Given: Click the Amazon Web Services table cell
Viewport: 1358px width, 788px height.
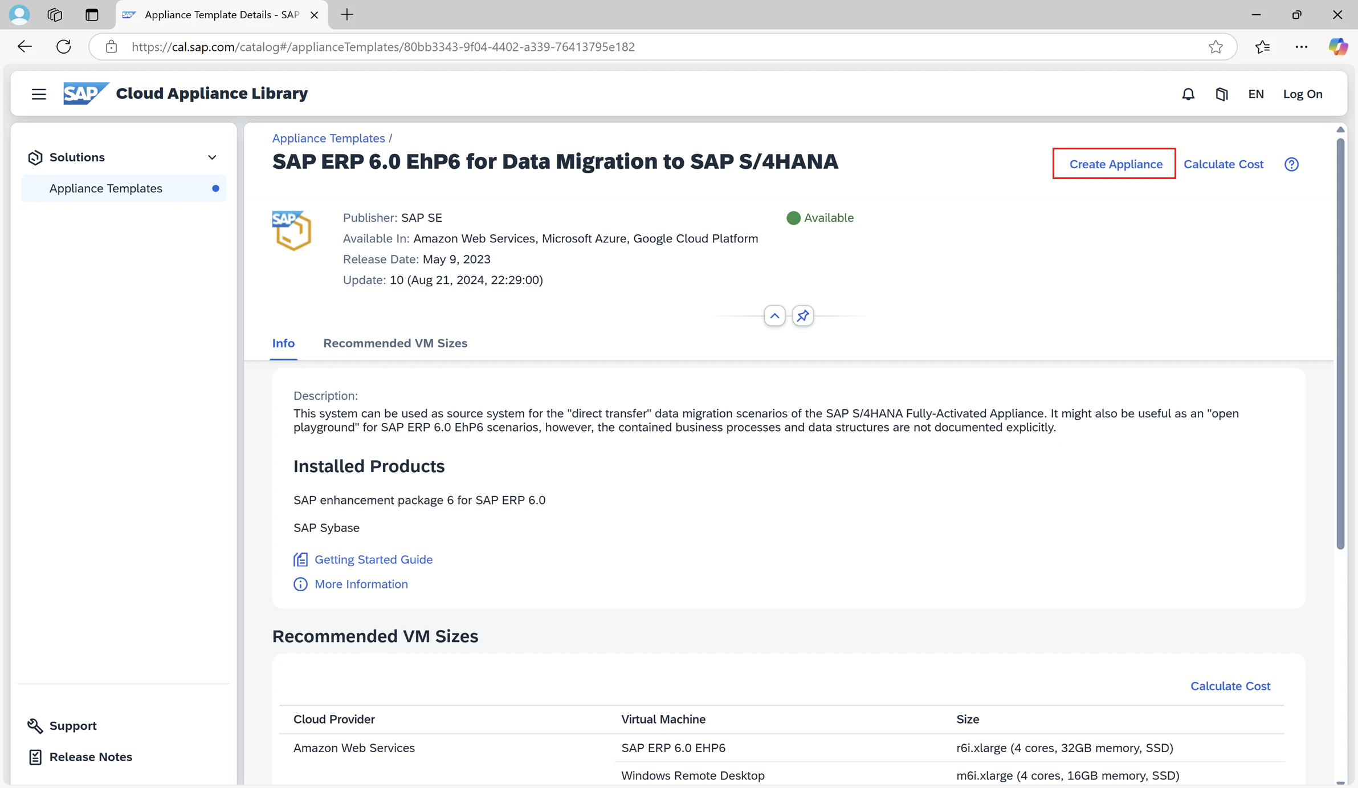Looking at the screenshot, I should (354, 748).
